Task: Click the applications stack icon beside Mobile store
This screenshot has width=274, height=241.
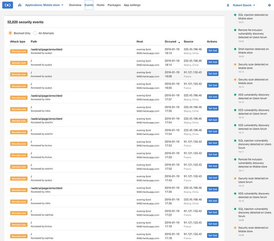Action: point(20,5)
